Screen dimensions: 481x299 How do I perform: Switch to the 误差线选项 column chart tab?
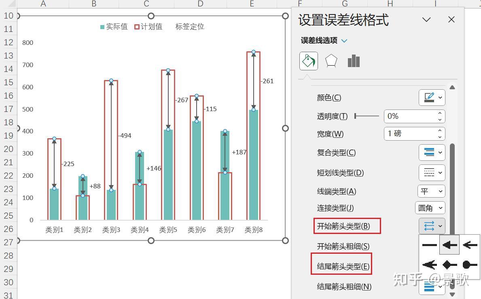(x=353, y=61)
